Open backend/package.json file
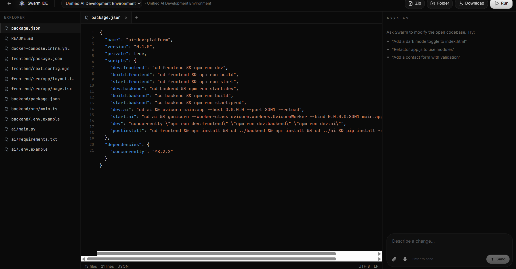The height and width of the screenshot is (269, 516). point(40,99)
